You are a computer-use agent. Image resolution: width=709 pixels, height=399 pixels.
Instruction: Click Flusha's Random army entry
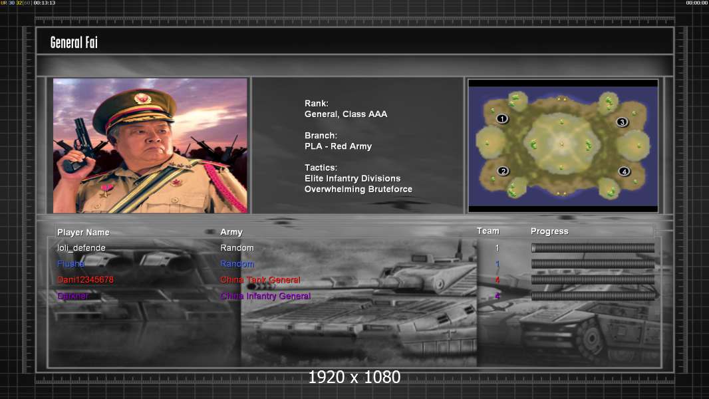click(x=237, y=263)
